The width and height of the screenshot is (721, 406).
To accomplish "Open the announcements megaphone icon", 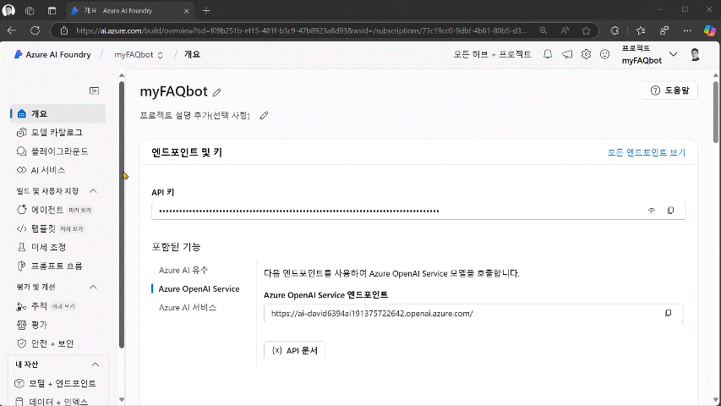I will pyautogui.click(x=567, y=54).
